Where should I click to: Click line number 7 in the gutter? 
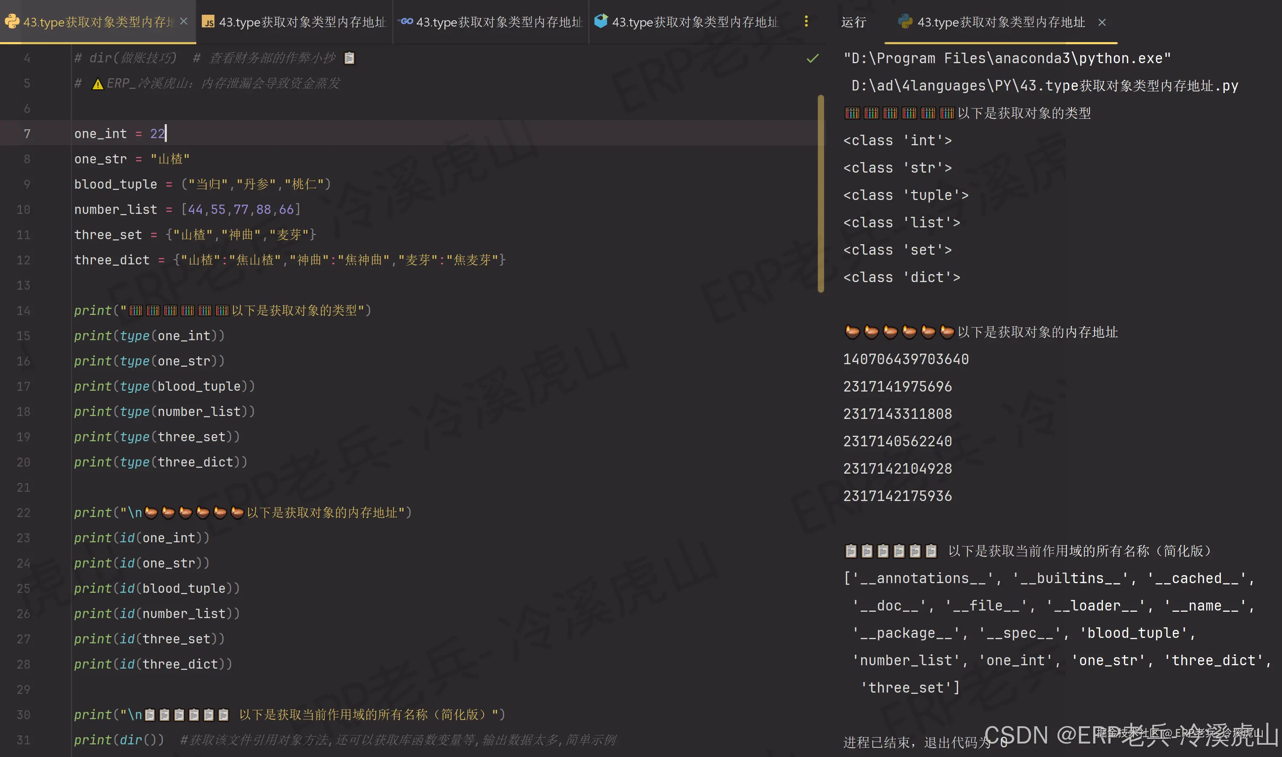tap(27, 133)
